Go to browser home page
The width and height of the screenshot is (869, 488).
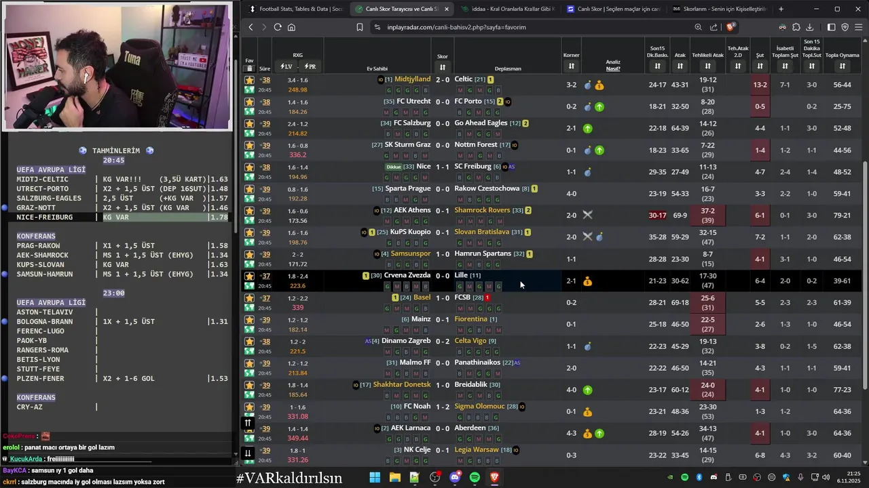pos(291,27)
